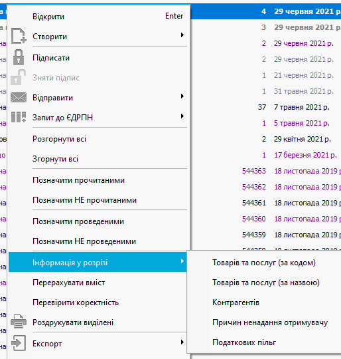Expand the Запит до ЄДРПН submenu arrow

click(182, 116)
